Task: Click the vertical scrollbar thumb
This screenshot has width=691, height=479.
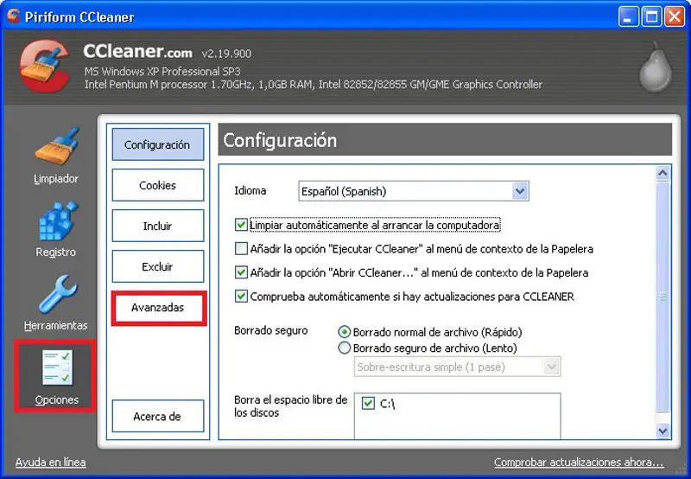Action: [662, 297]
